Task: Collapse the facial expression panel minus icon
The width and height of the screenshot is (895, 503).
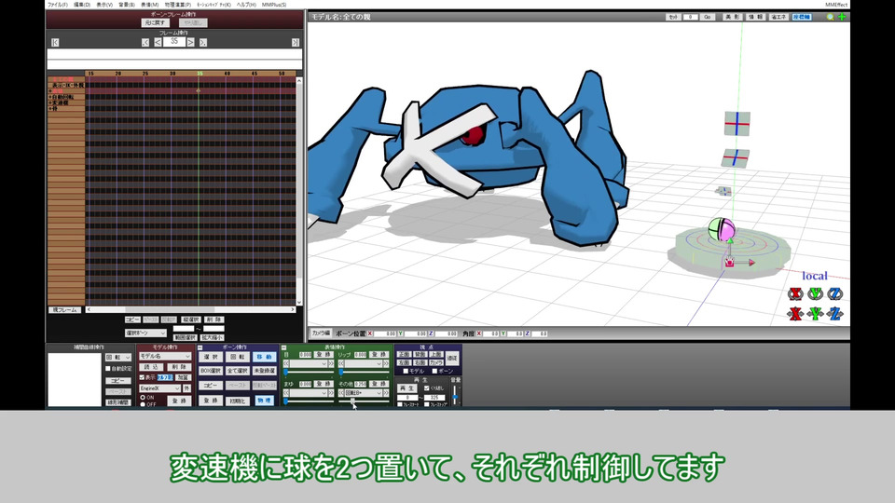Action: click(283, 347)
